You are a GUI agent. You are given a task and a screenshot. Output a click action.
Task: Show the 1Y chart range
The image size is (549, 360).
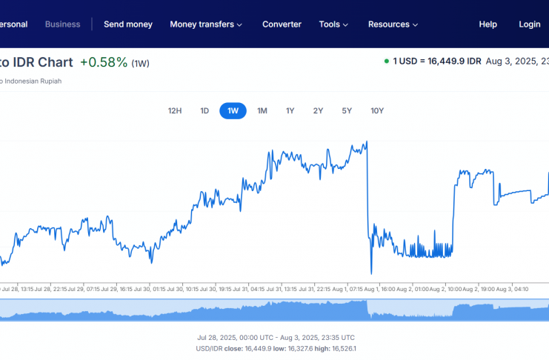(x=290, y=111)
